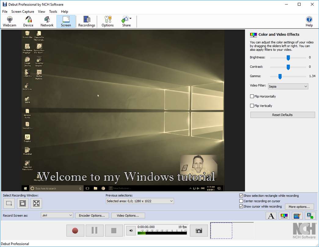This screenshot has height=247, width=319.
Task: Toggle Flip Horizontally checkbox
Action: (x=252, y=96)
